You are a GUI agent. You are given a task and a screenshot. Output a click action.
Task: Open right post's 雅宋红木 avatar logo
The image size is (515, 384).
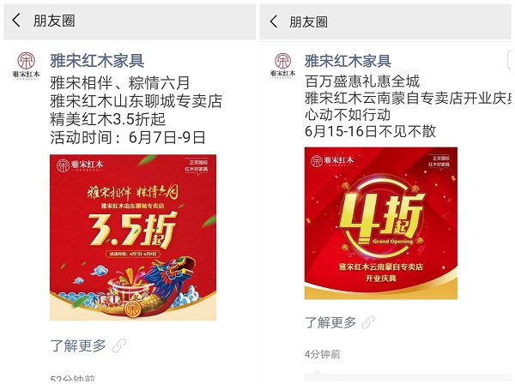tap(282, 66)
